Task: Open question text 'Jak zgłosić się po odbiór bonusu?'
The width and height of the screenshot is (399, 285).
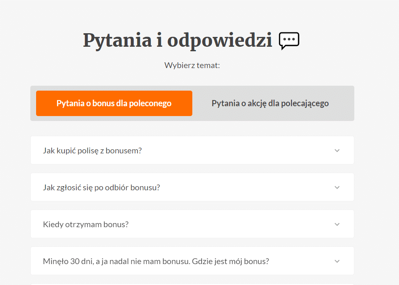Action: click(x=101, y=187)
